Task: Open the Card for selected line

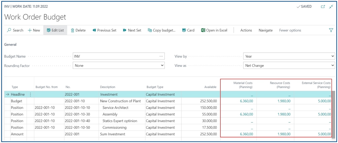Action: [188, 30]
